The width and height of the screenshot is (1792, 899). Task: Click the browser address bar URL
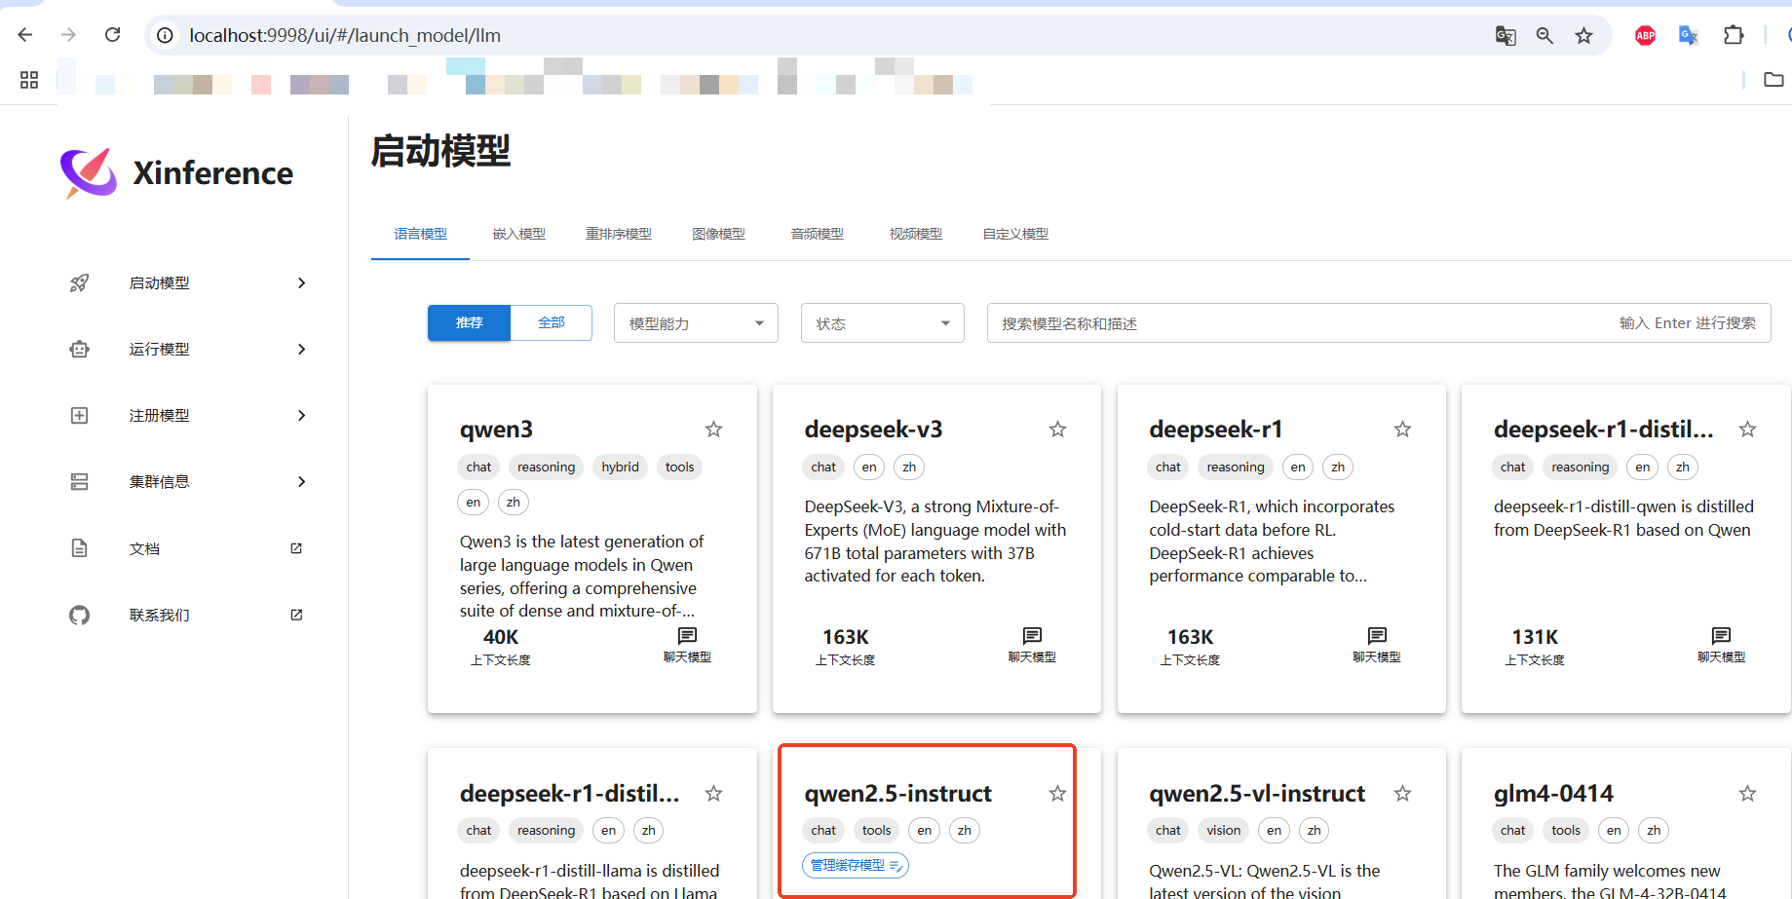(345, 36)
